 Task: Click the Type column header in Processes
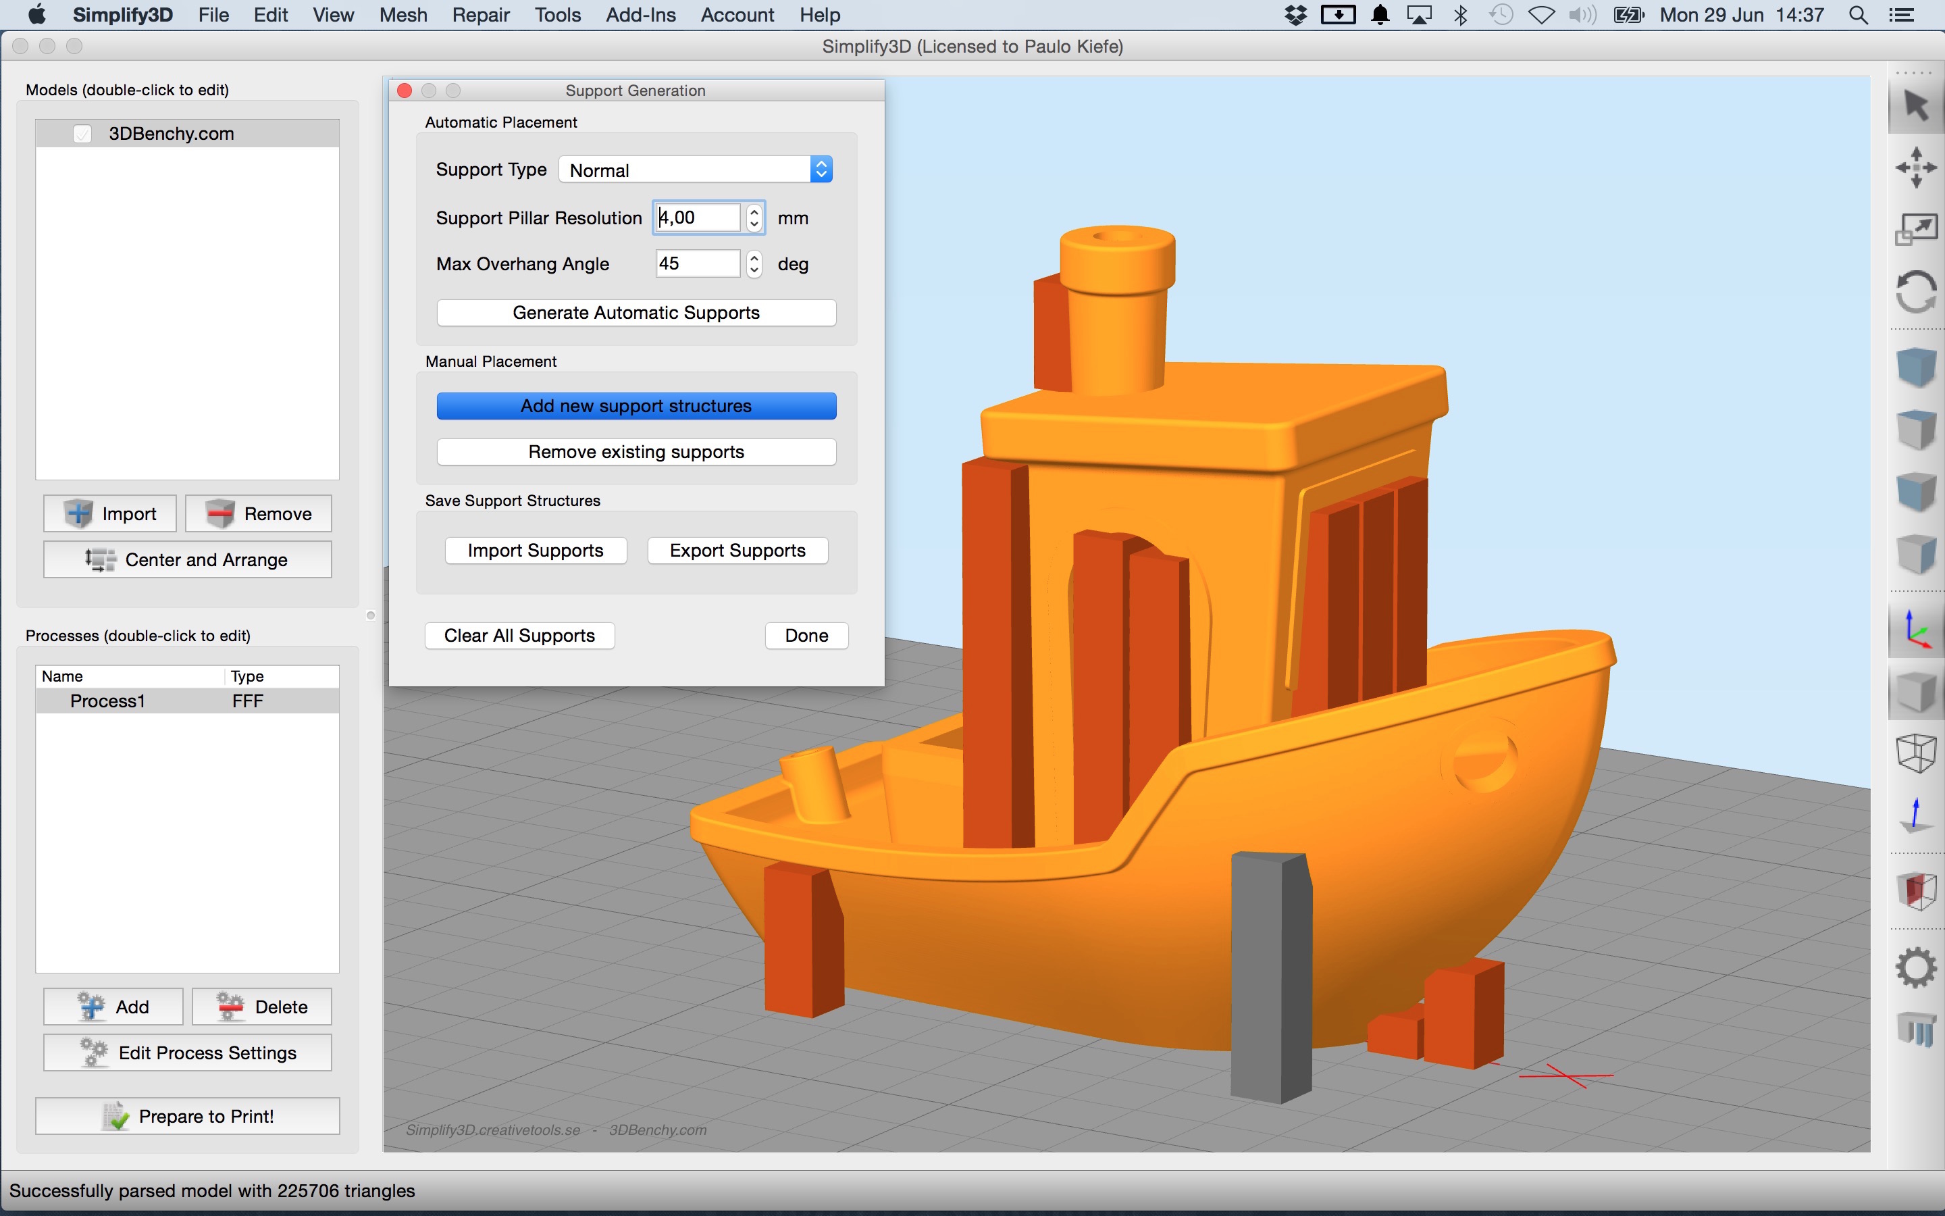coord(282,676)
